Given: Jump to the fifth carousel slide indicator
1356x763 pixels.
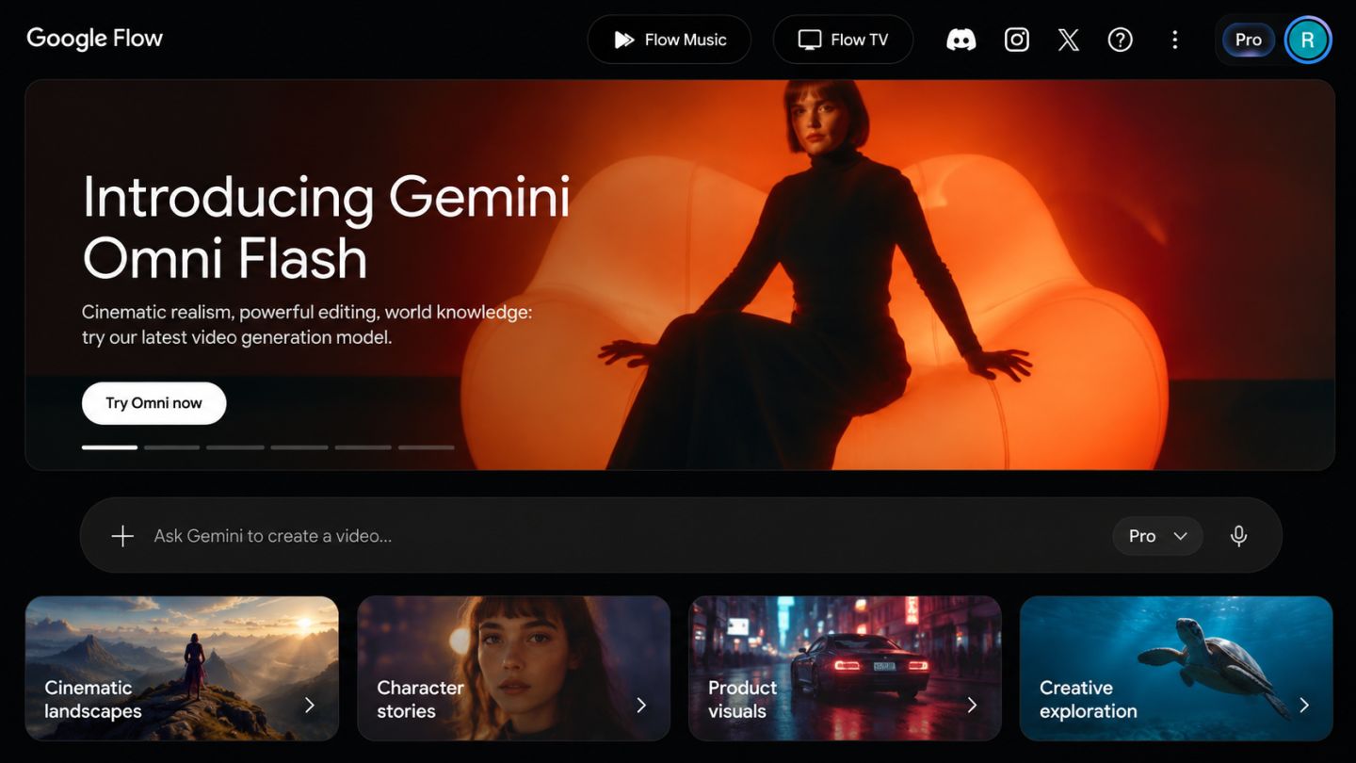Looking at the screenshot, I should 363,447.
